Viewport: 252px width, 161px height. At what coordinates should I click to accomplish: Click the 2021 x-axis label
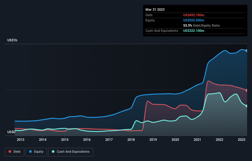197,140
